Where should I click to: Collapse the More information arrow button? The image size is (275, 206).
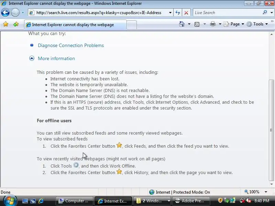tap(32, 58)
